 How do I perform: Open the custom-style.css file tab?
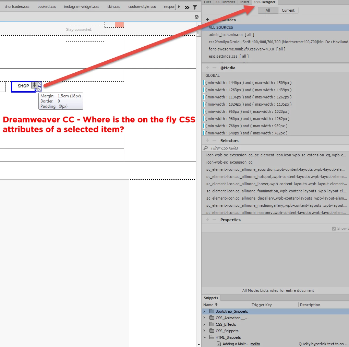142,7
